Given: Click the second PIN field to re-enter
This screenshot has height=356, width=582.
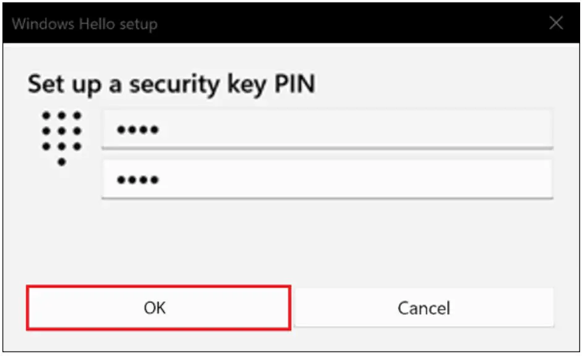Looking at the screenshot, I should pyautogui.click(x=327, y=178).
